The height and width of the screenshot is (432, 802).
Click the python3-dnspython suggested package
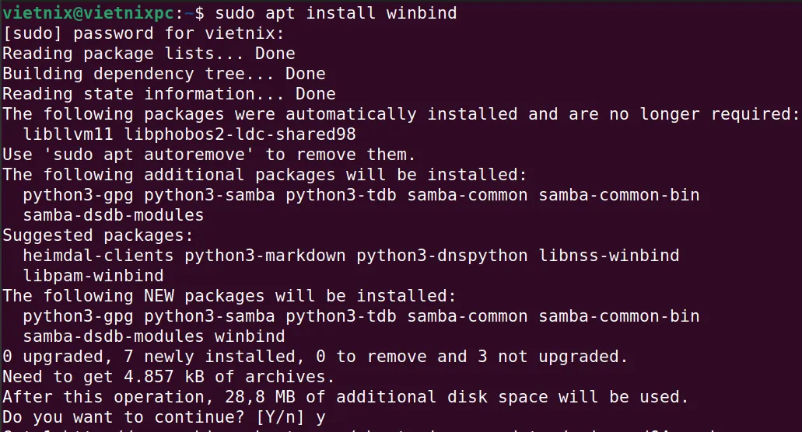(x=442, y=256)
